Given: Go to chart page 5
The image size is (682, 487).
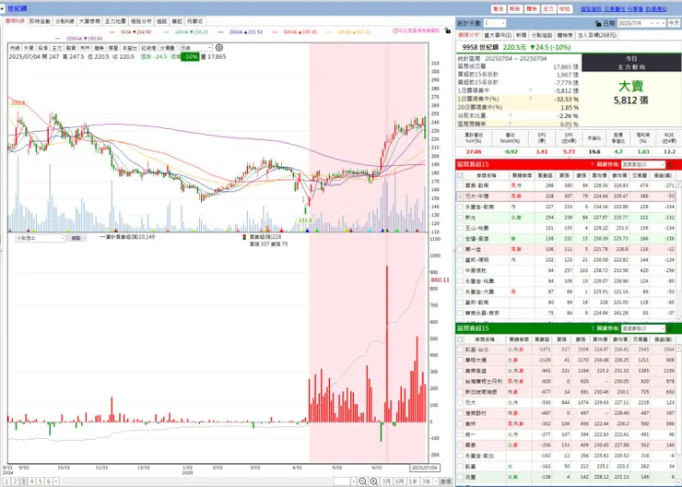Looking at the screenshot, I should pos(40,481).
